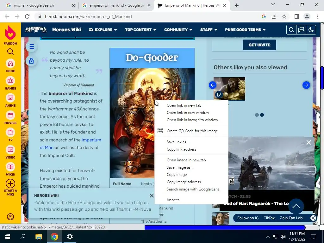
Task: Expand the Staff dropdown
Action: coord(209,30)
